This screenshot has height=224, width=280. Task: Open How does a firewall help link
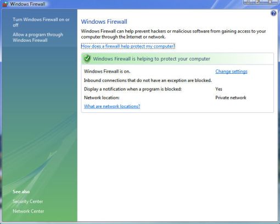click(128, 46)
